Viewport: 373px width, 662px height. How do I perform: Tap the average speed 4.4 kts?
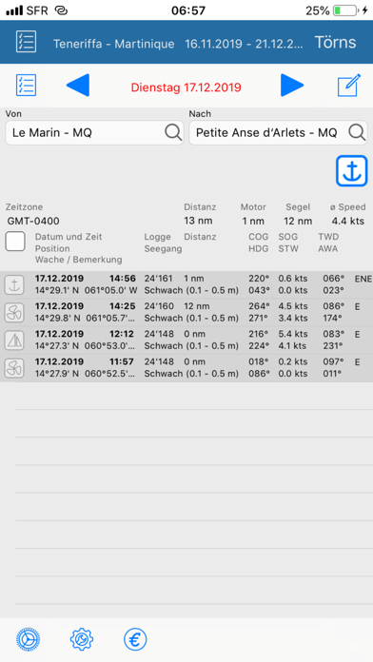(348, 222)
